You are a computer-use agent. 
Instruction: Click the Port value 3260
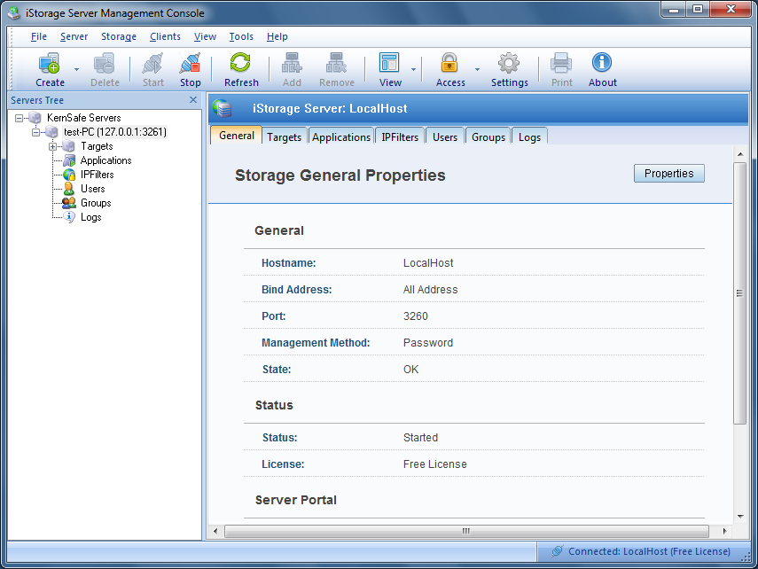pyautogui.click(x=415, y=316)
